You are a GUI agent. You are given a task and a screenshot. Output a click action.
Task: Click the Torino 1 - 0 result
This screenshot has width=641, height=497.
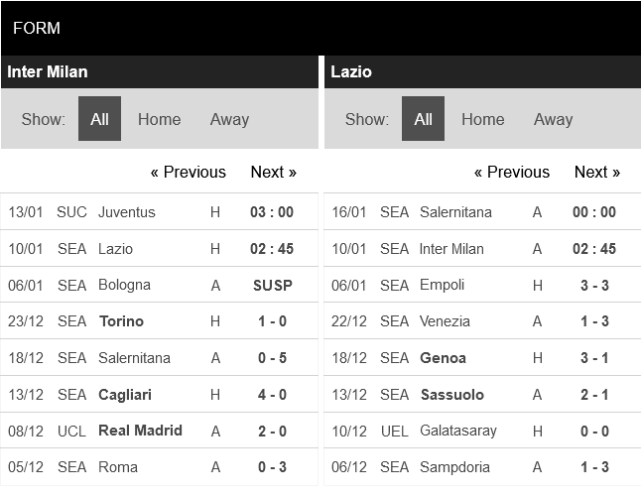pyautogui.click(x=272, y=321)
